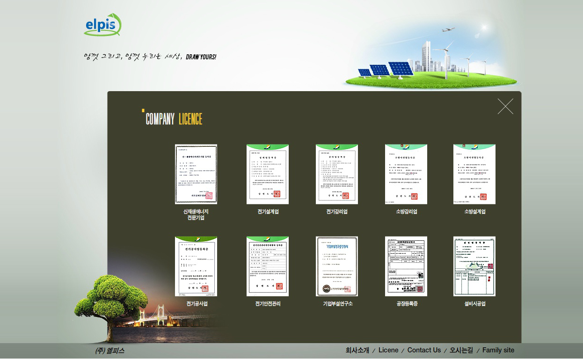
Task: Click the 전기설계업 caption label
Action: 268,212
